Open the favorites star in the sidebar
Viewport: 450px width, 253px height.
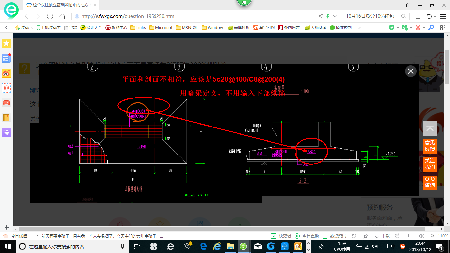(7, 43)
